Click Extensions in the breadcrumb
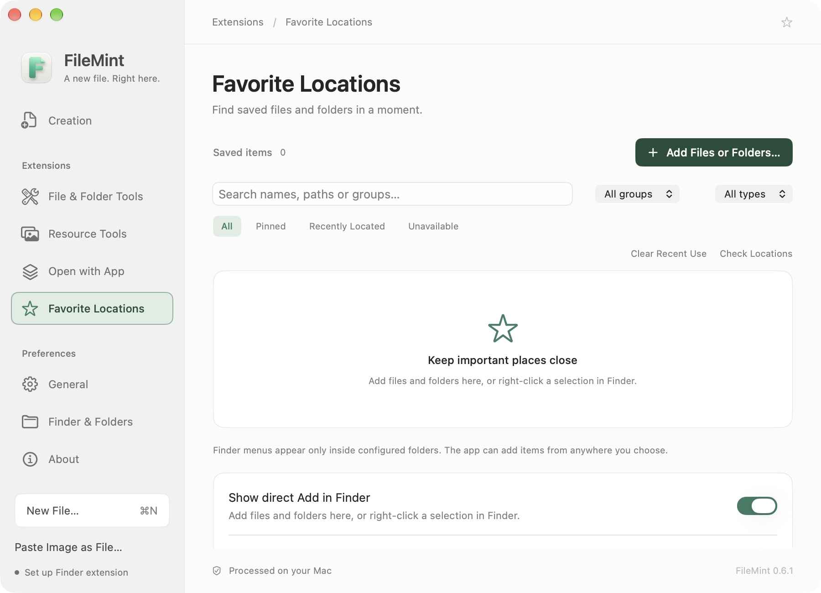This screenshot has height=593, width=821. pos(238,22)
